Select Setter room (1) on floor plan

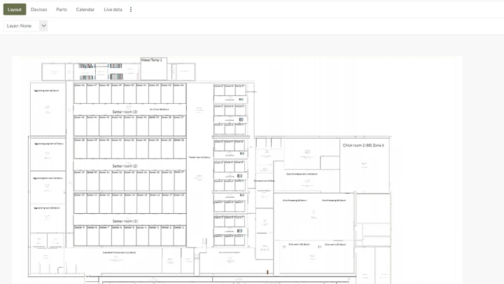tap(125, 221)
